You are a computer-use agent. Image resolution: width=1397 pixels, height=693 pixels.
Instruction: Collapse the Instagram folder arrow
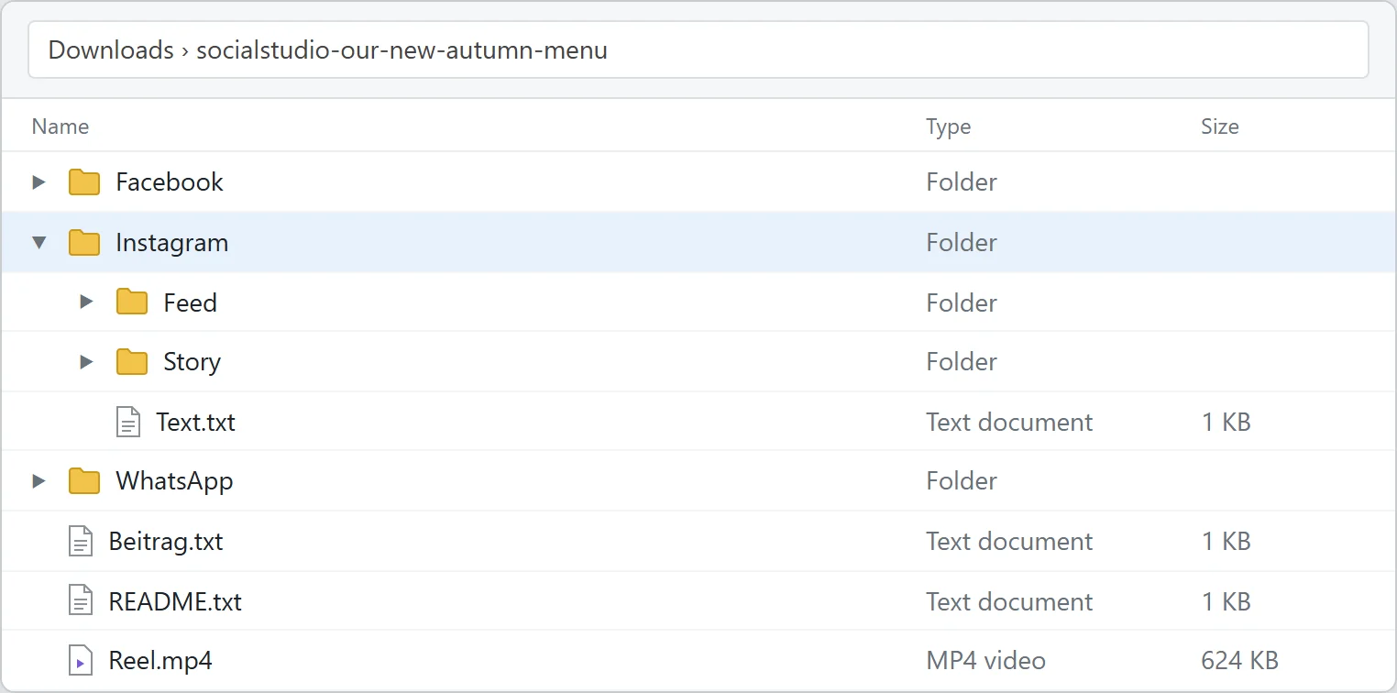(38, 242)
